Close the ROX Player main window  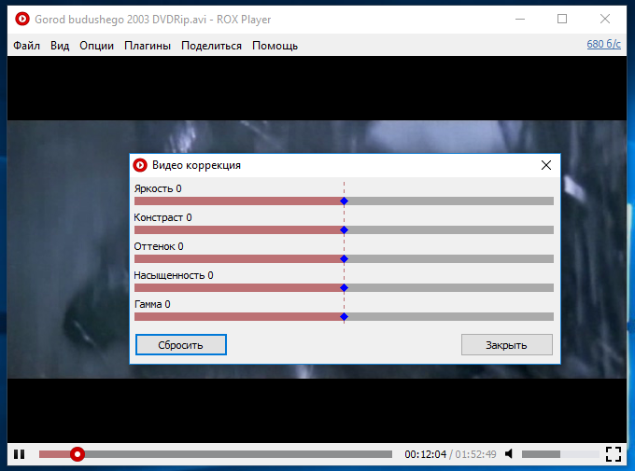coord(605,19)
